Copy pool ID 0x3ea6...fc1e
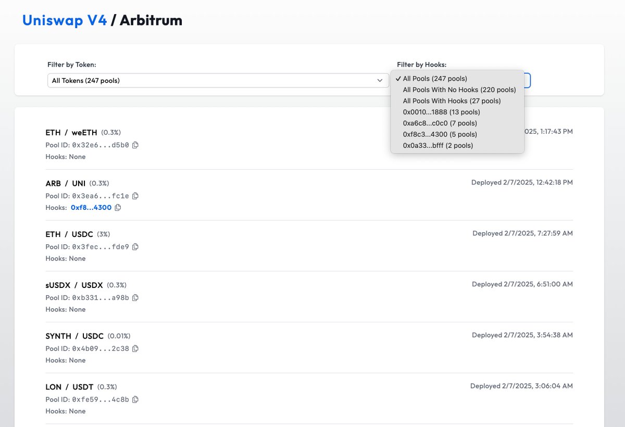The image size is (625, 427). tap(135, 196)
